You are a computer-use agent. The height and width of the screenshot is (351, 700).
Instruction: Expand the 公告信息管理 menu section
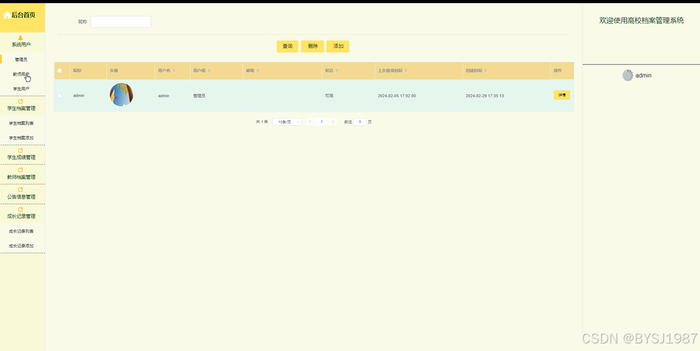coord(22,194)
